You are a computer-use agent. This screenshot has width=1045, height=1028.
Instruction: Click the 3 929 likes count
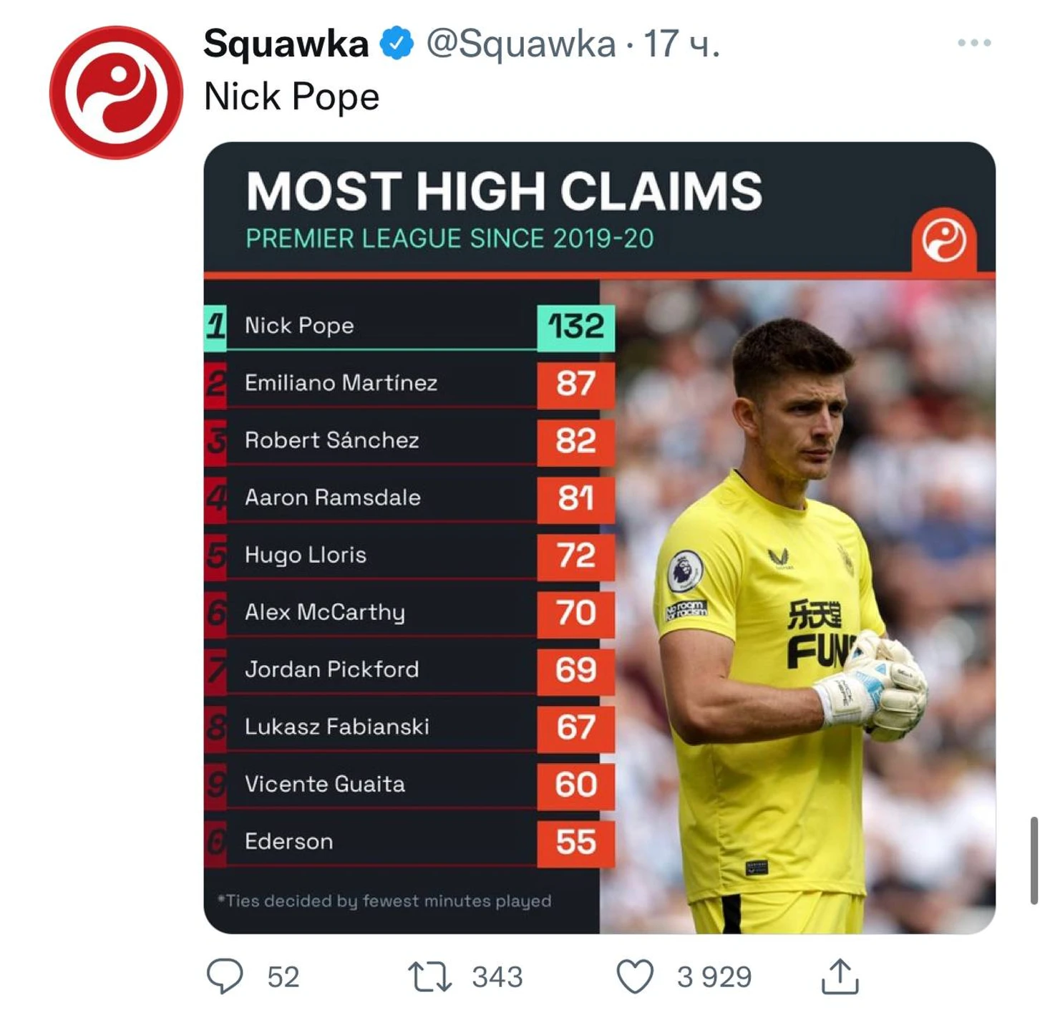click(714, 977)
